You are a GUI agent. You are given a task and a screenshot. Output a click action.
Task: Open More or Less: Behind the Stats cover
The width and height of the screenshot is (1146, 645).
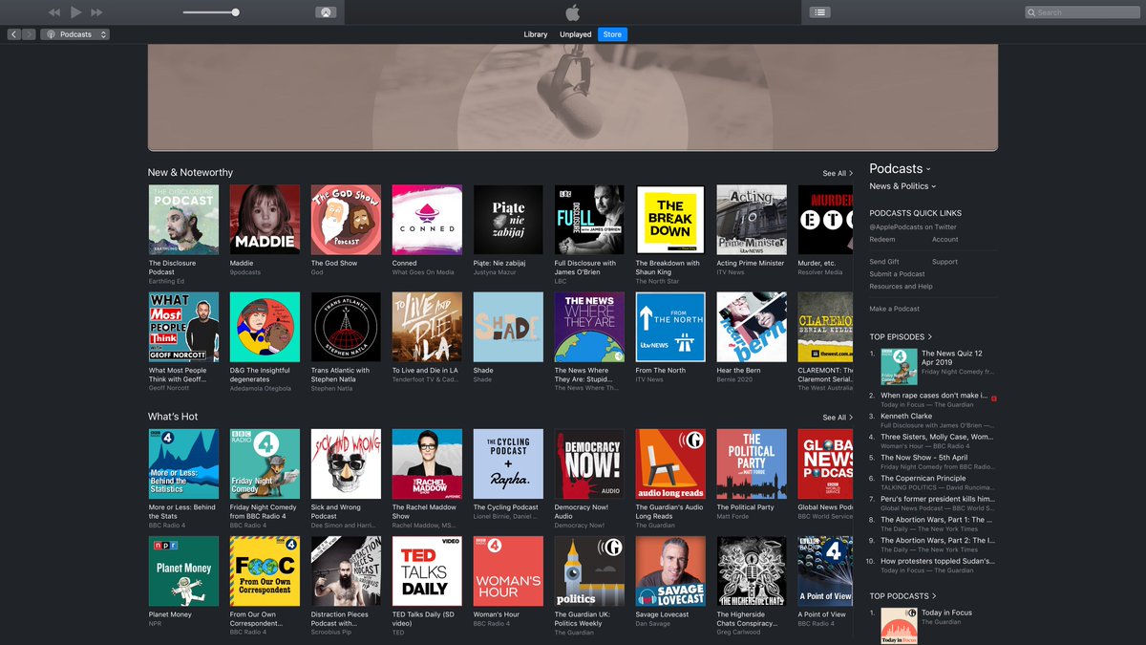[183, 463]
